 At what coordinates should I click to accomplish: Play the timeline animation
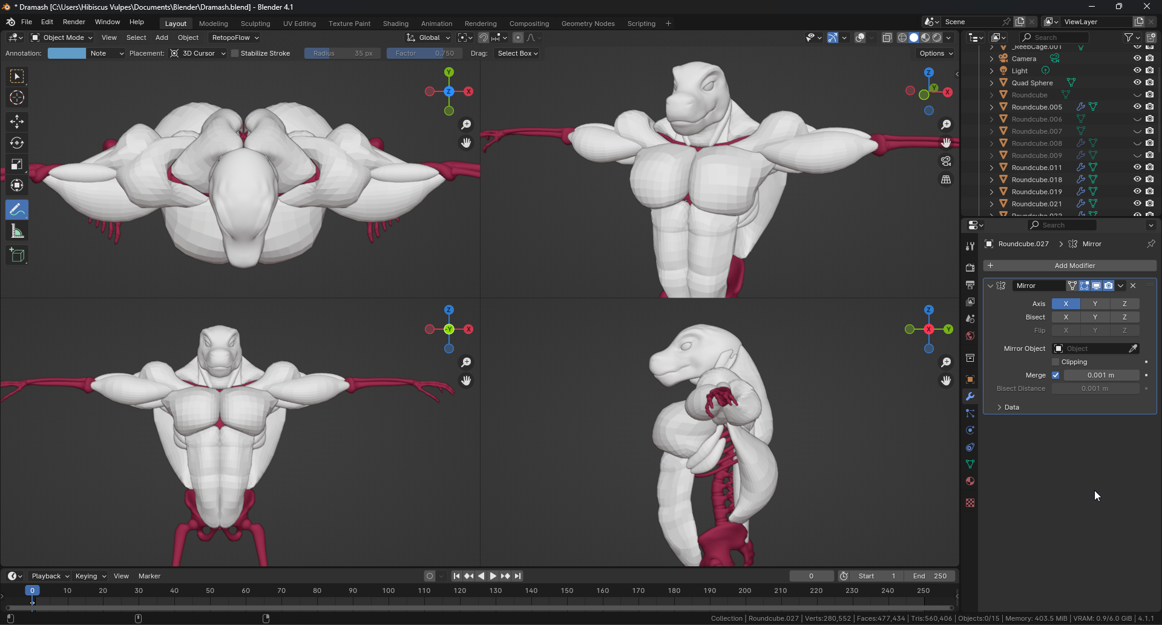[x=493, y=576]
